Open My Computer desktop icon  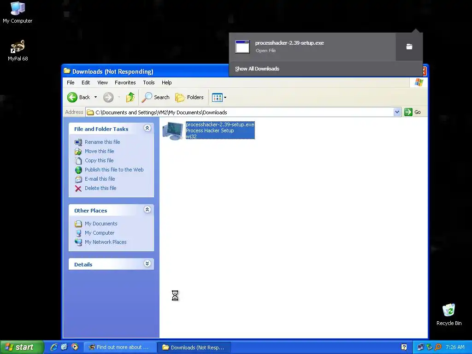tap(18, 12)
